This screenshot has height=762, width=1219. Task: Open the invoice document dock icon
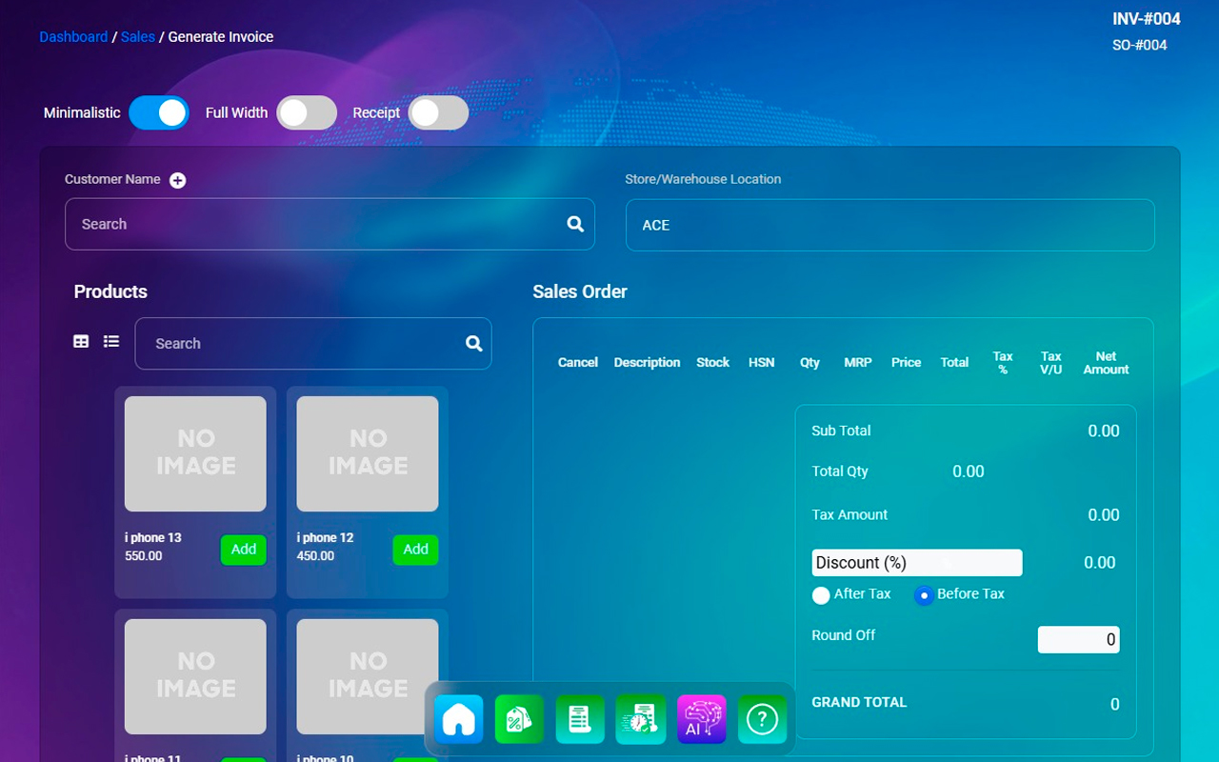click(581, 719)
